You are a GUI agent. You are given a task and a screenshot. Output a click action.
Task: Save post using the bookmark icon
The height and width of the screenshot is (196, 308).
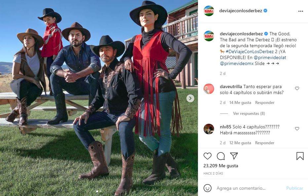click(300, 156)
